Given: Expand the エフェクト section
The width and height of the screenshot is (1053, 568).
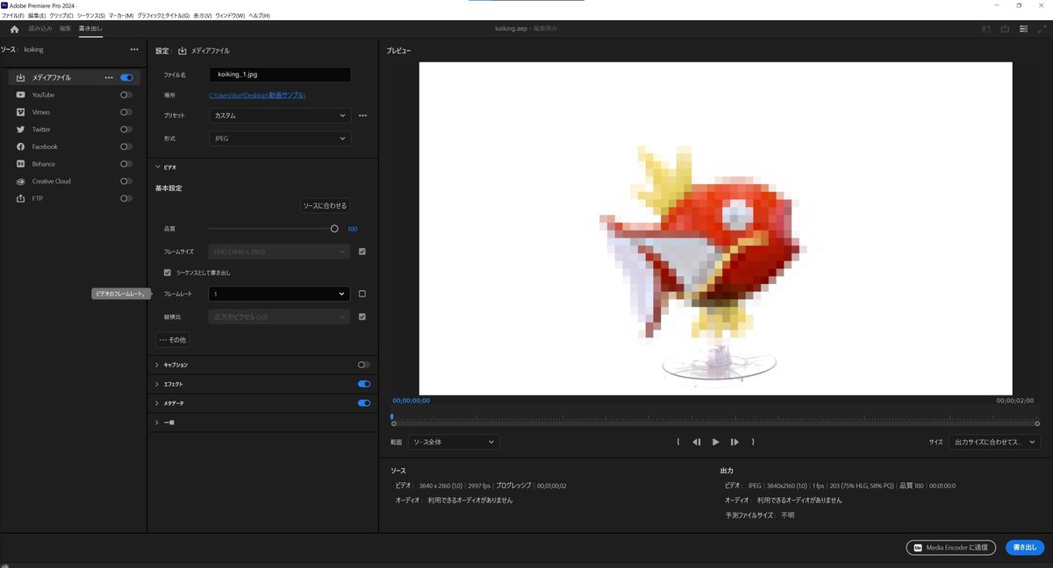Looking at the screenshot, I should [157, 384].
